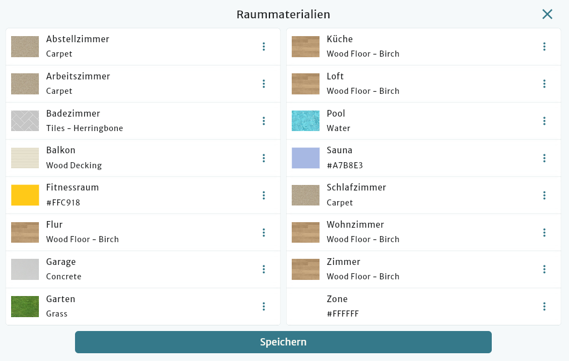The height and width of the screenshot is (361, 569).
Task: Open the menu beside Wohnzimmer
Action: pos(545,232)
